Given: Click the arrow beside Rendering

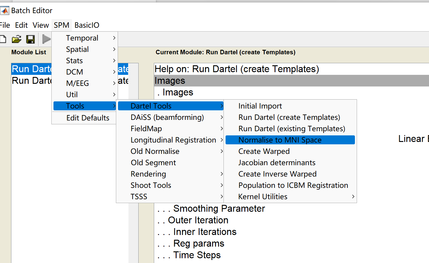Looking at the screenshot, I should pyautogui.click(x=222, y=174).
